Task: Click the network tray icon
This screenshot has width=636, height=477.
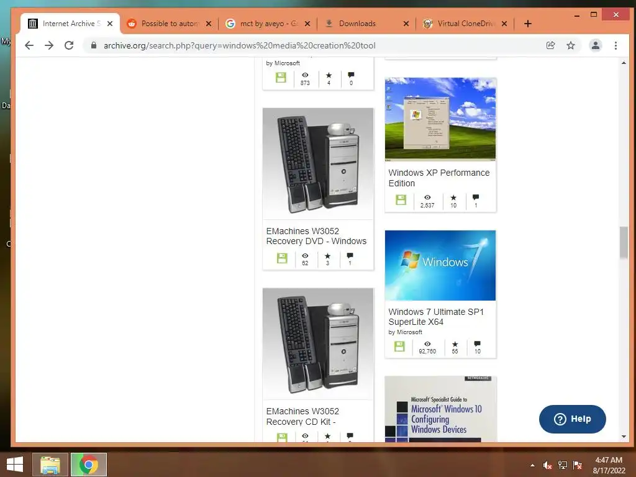Action: tap(563, 465)
